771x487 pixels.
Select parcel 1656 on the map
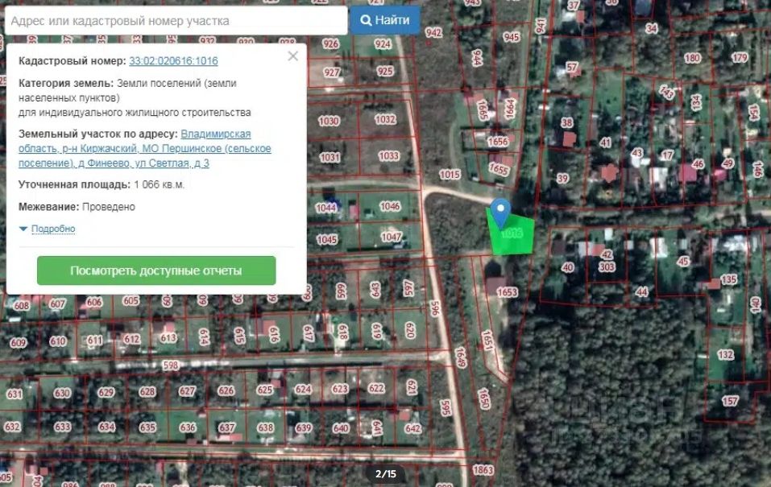click(x=498, y=142)
